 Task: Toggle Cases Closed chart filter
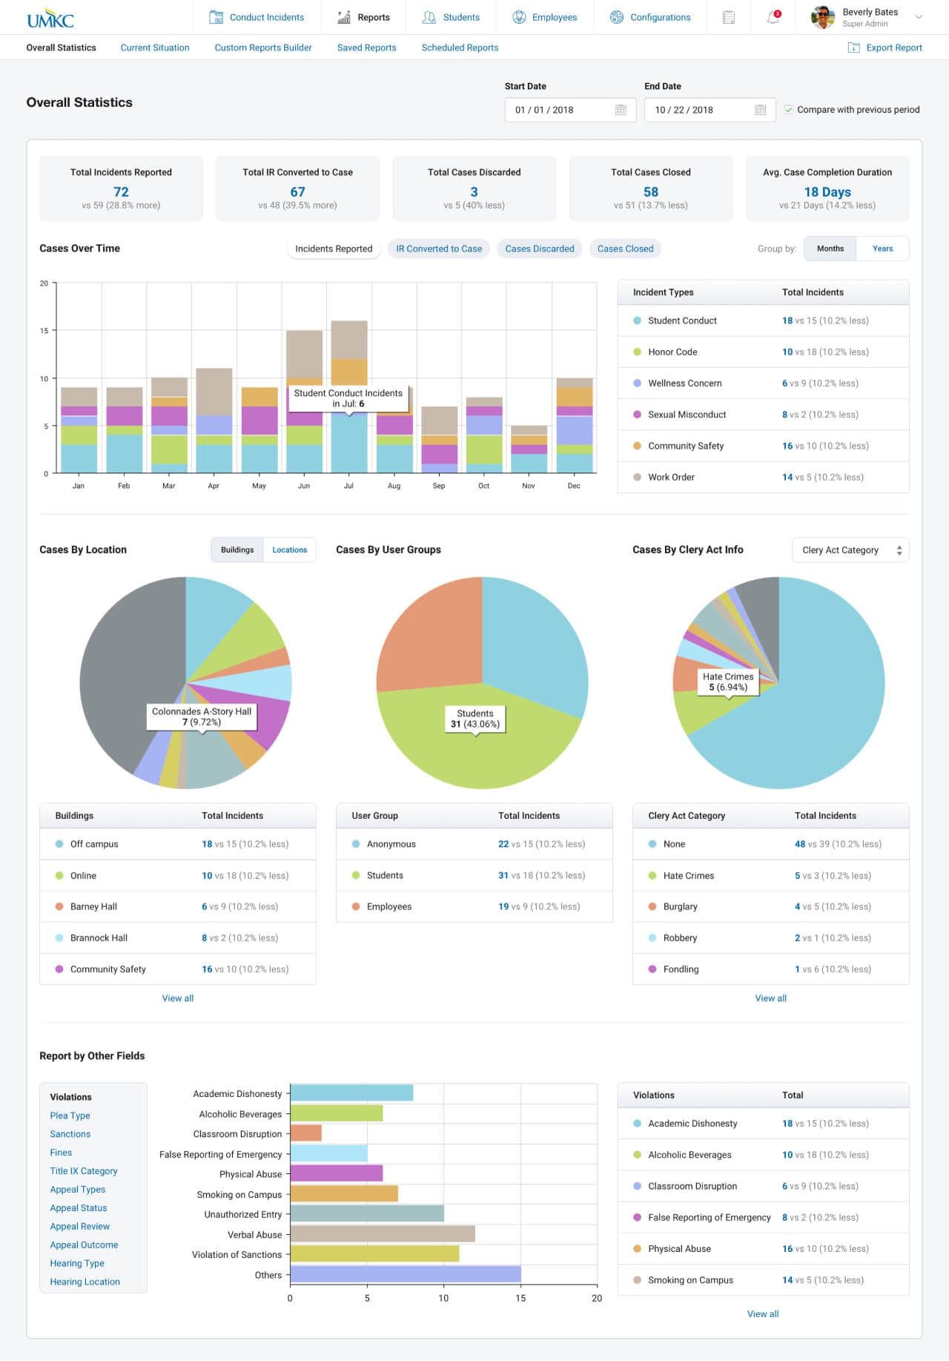pyautogui.click(x=626, y=248)
